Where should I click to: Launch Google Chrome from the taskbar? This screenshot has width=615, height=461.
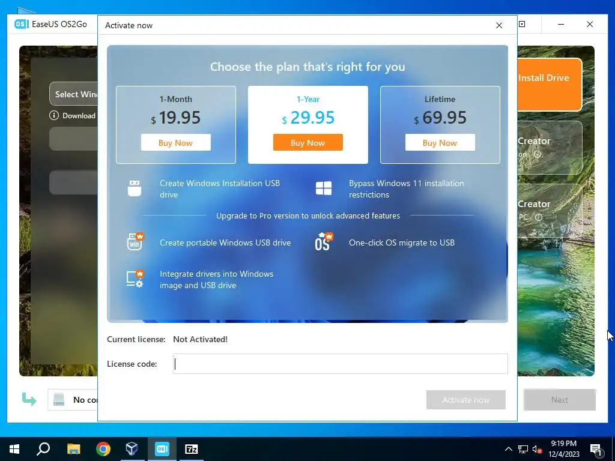pos(103,449)
